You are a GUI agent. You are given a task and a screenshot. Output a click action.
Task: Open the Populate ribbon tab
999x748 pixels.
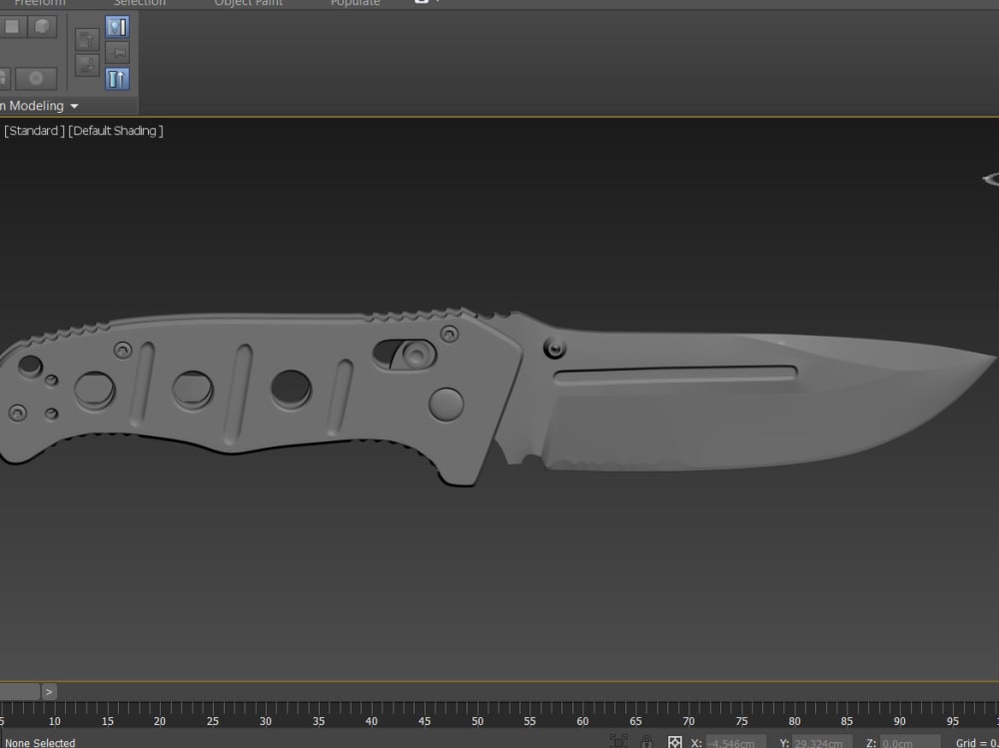[355, 3]
